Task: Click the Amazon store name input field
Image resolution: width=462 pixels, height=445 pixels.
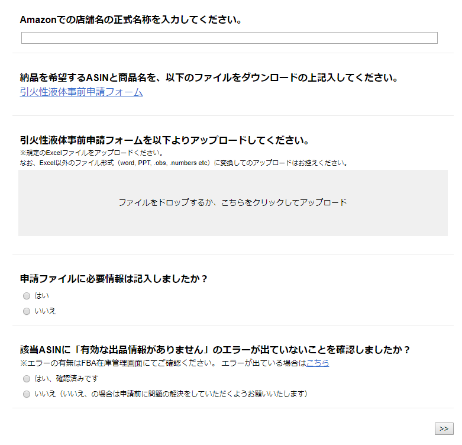Action: 229,38
